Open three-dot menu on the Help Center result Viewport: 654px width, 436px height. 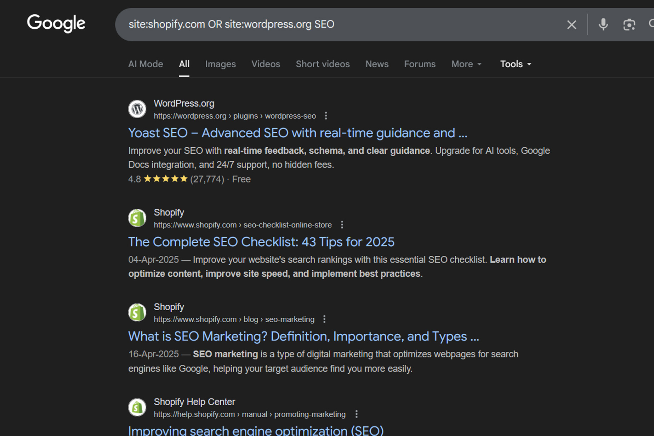click(x=357, y=414)
